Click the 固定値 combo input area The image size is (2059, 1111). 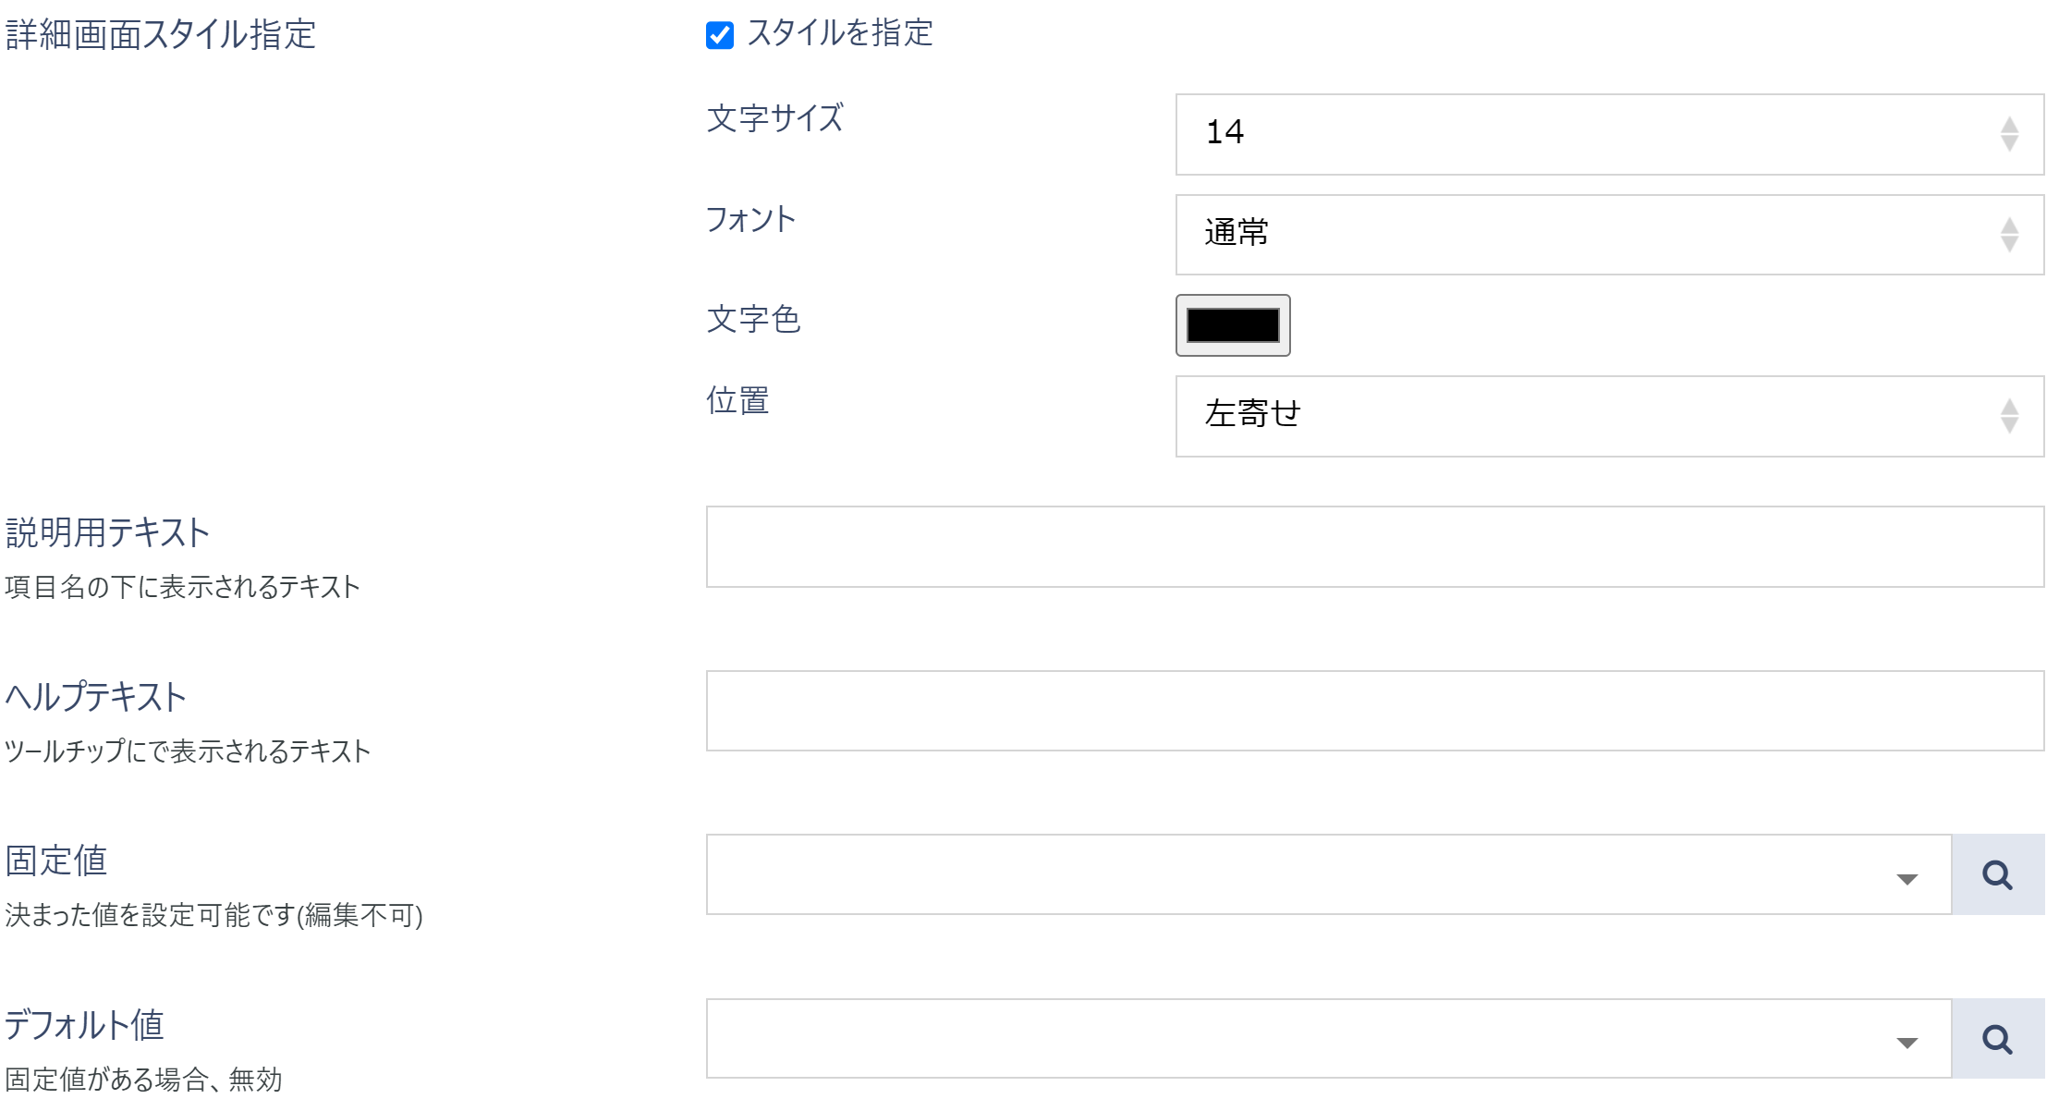(x=1294, y=874)
